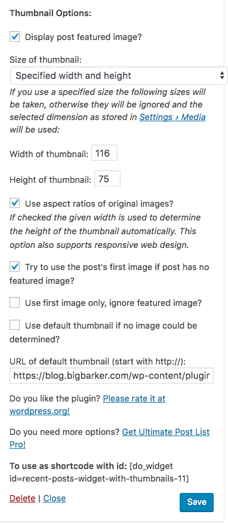Uncheck Display post featured image checkbox

pyautogui.click(x=15, y=36)
